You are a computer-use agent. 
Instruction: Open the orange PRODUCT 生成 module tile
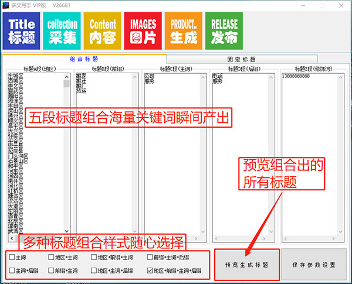tap(184, 31)
